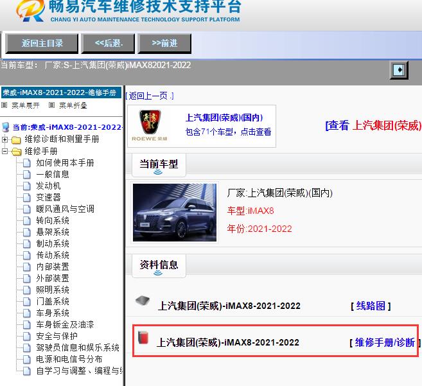The width and height of the screenshot is (422, 386).
Task: Click the computer icon beside 当前:荣威-iMAX8
Action: point(6,127)
